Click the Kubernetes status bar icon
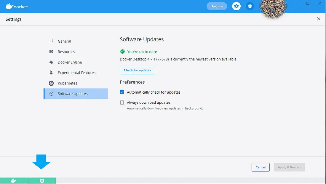 (42, 181)
